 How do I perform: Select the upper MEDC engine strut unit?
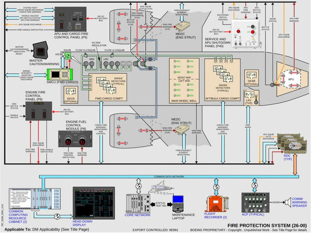[183, 27]
